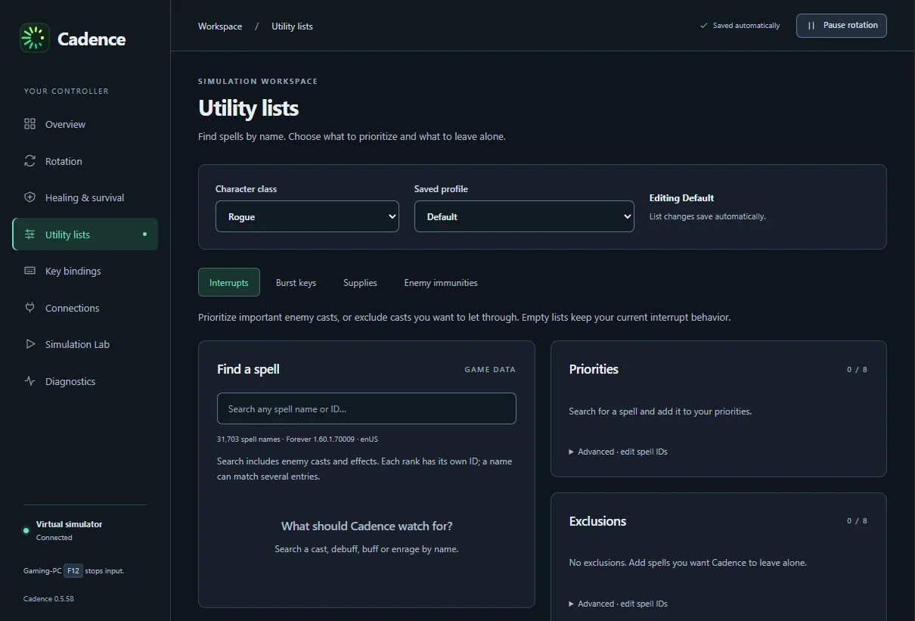Click the YOUR CONTROLLER section label
The image size is (915, 621).
point(67,91)
